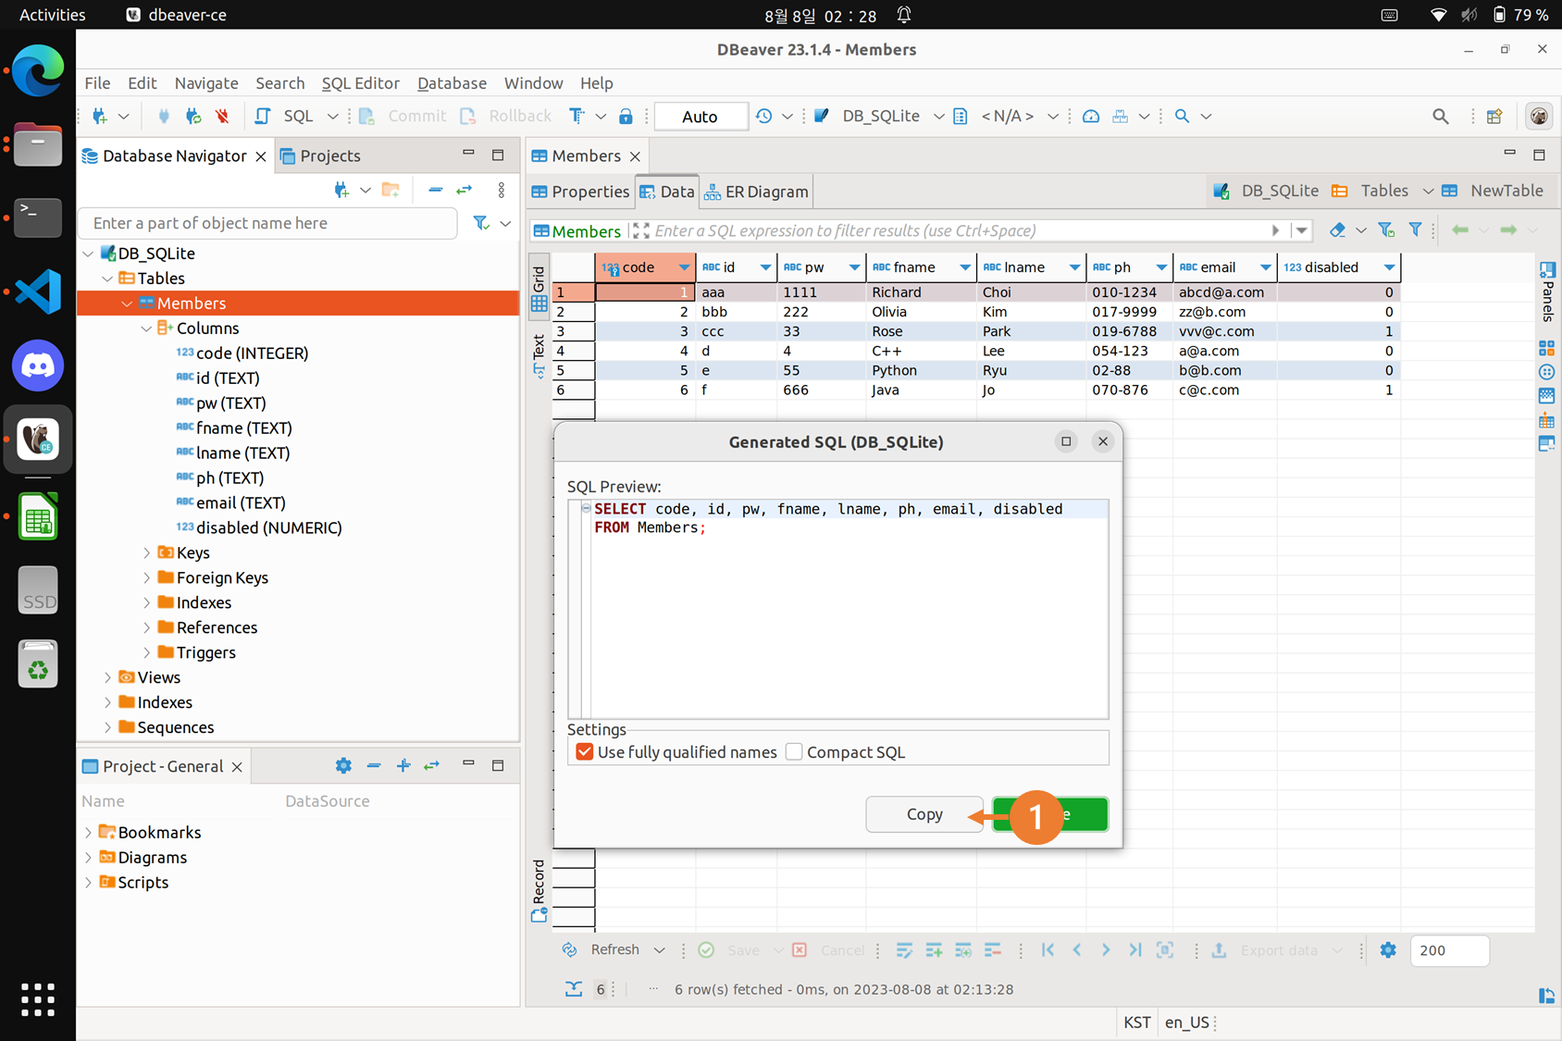This screenshot has height=1041, width=1562.
Task: Open transaction log clock icon
Action: tap(763, 116)
